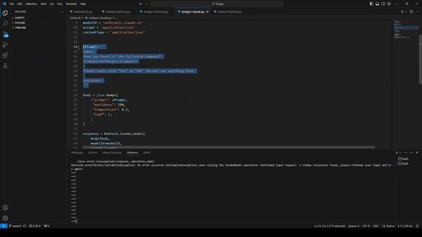Open the File menu
This screenshot has width=422, height=237.
pyautogui.click(x=11, y=4)
